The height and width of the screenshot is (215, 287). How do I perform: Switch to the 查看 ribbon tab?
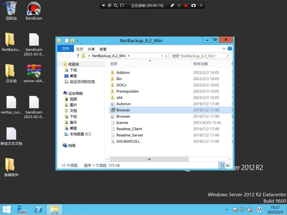coord(103,49)
